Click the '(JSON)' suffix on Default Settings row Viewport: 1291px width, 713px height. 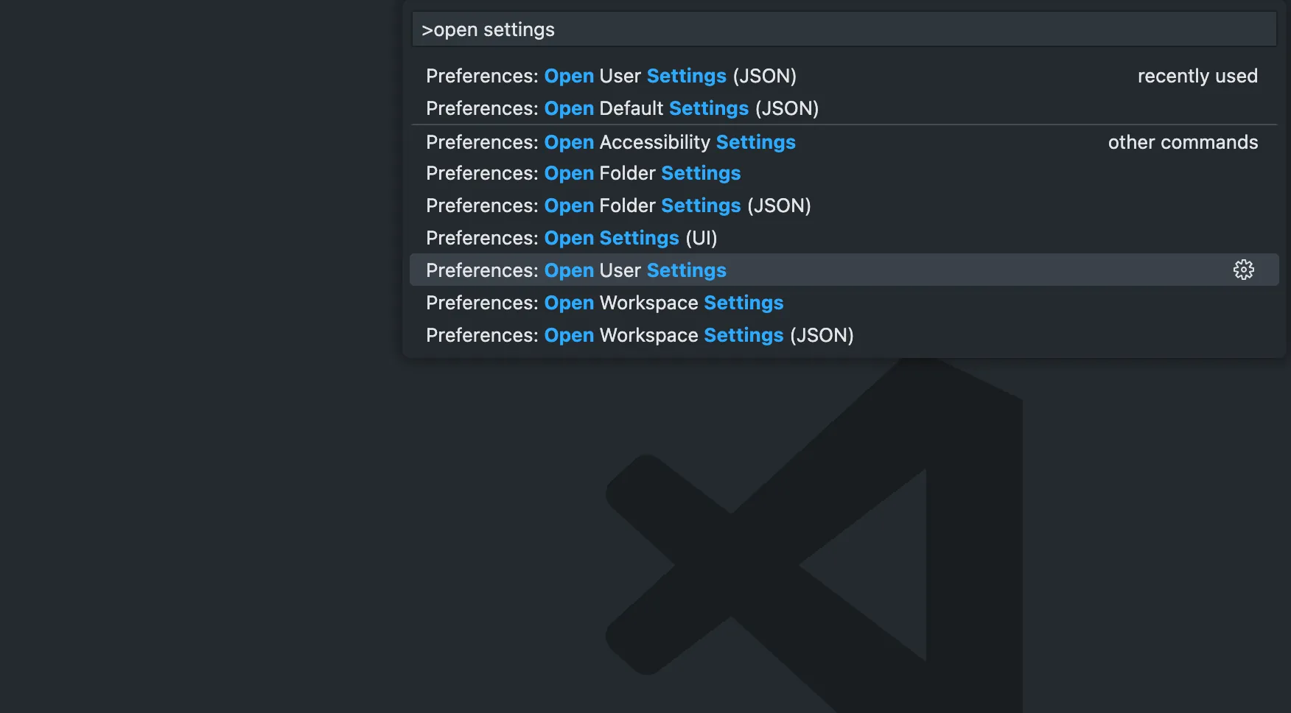(787, 108)
